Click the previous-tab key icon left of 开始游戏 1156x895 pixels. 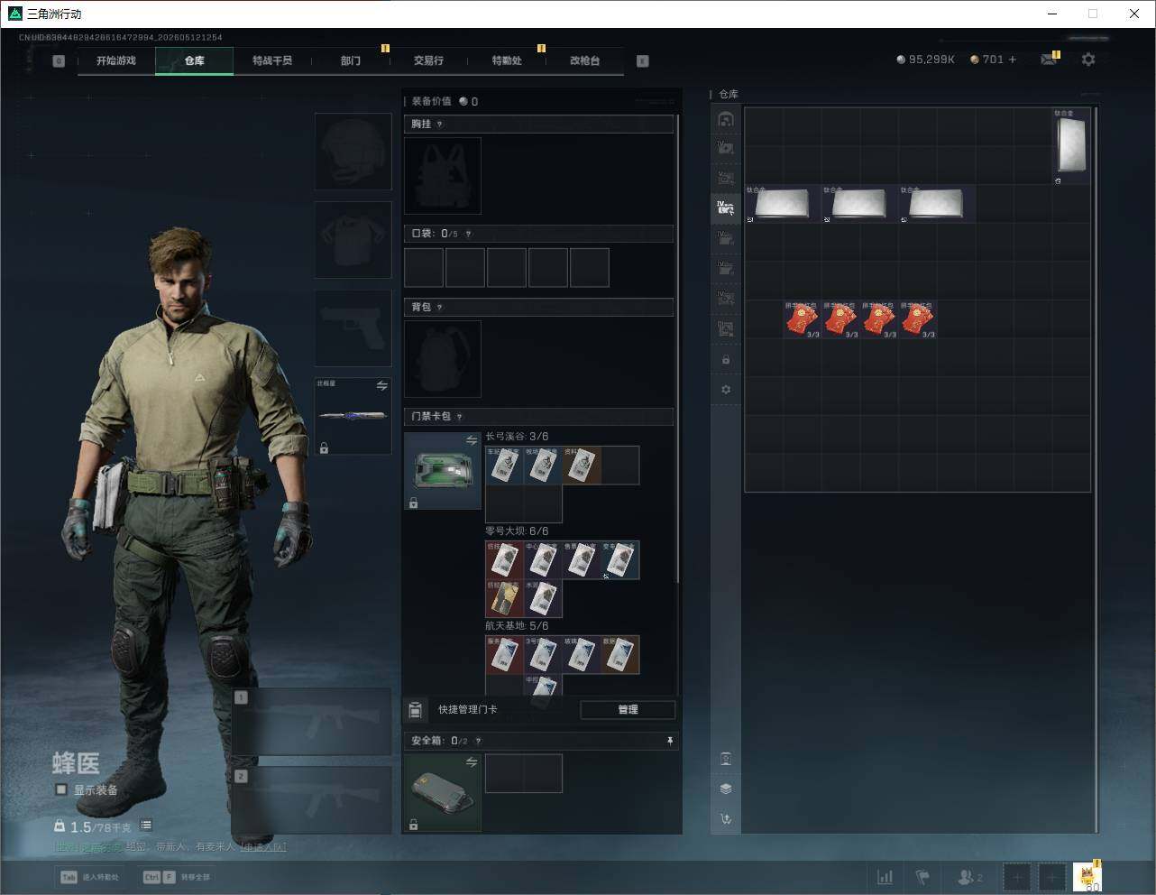tap(59, 61)
